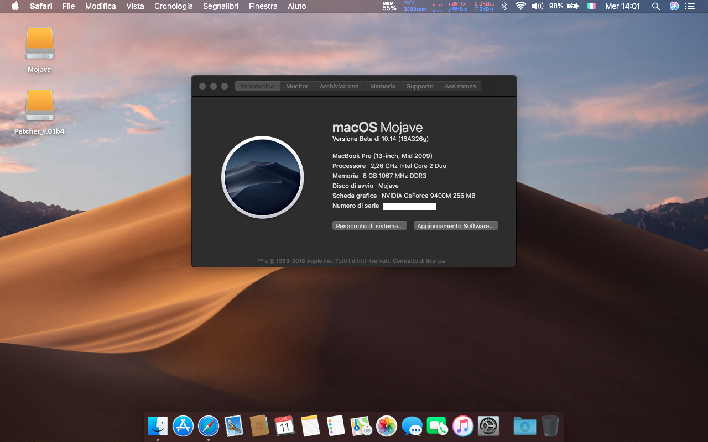This screenshot has width=708, height=442.
Task: Open the Aiuto menu
Action: (x=297, y=6)
